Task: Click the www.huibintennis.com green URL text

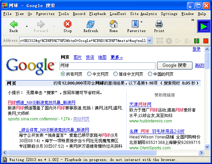Action: [x=151, y=121]
